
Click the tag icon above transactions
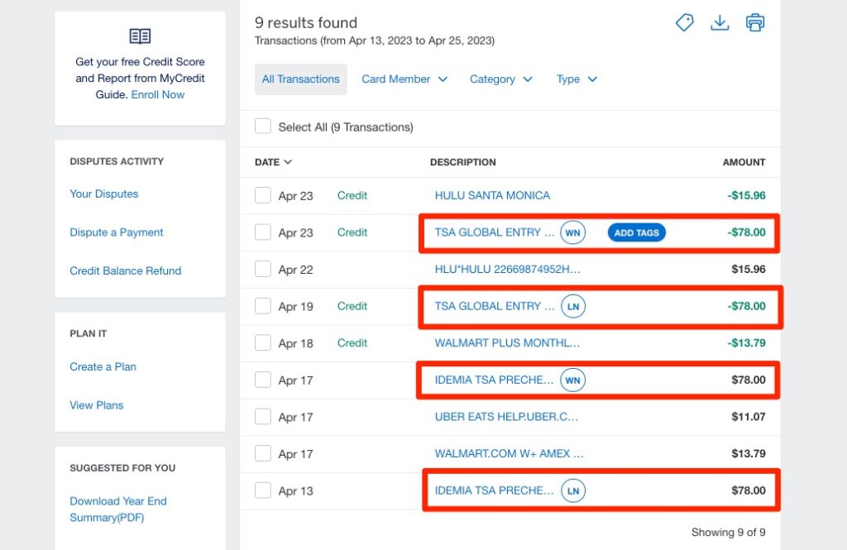point(684,23)
